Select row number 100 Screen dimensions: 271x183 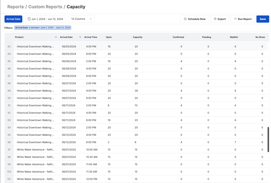(x=9, y=172)
